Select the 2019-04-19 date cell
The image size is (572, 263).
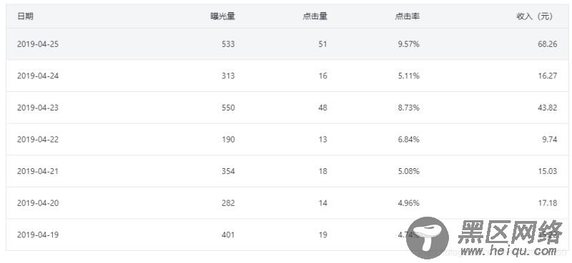[38, 234]
